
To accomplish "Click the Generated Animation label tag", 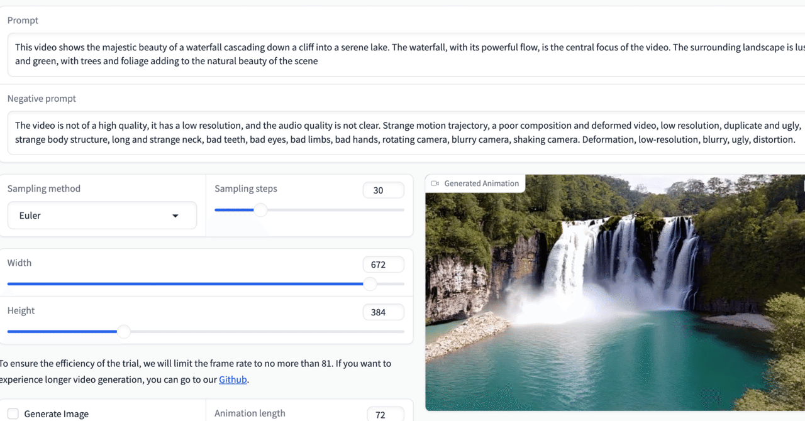I will pyautogui.click(x=481, y=183).
